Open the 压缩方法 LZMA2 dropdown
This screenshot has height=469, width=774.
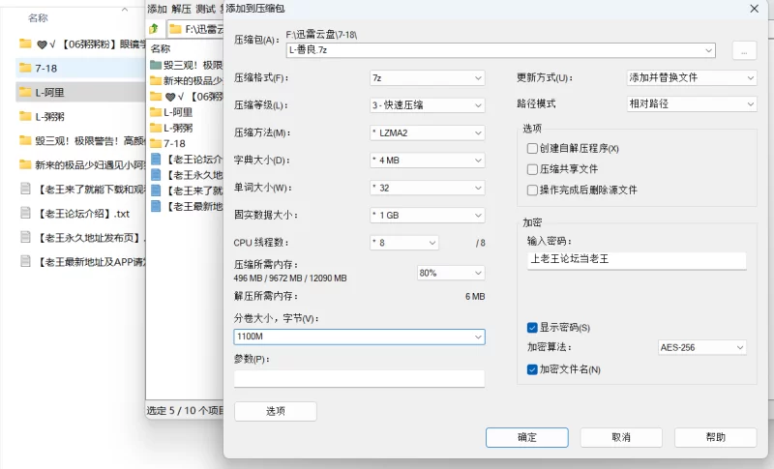coord(428,132)
